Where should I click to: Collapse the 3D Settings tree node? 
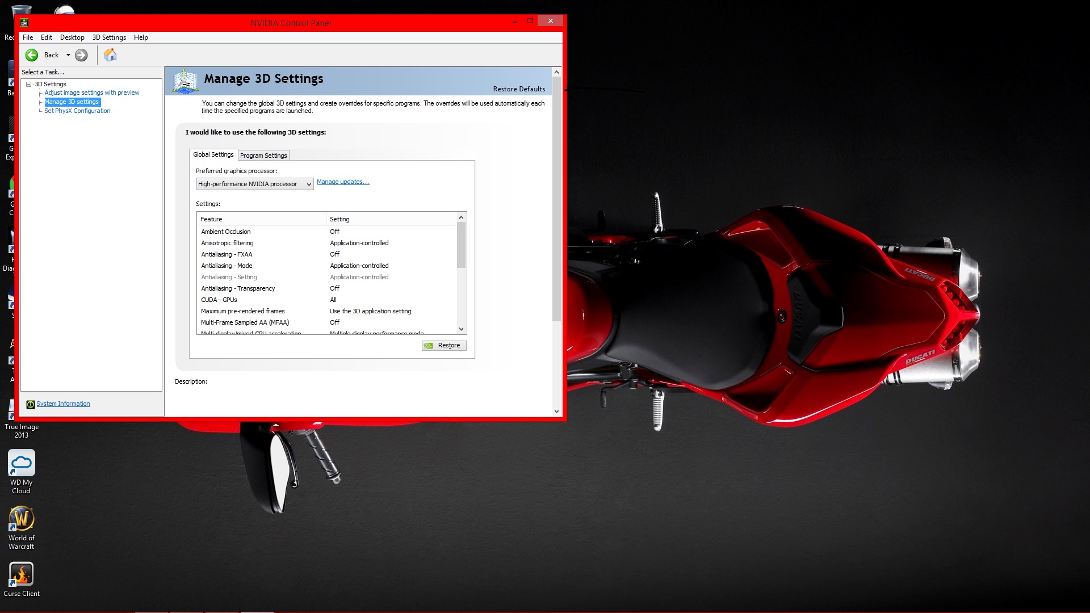pos(28,84)
